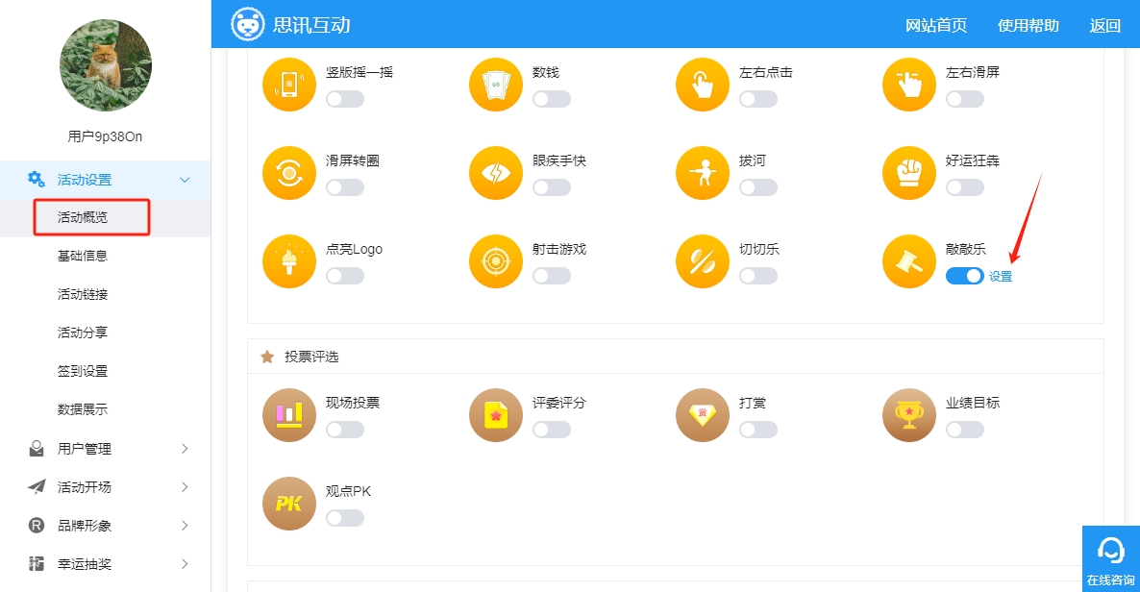The width and height of the screenshot is (1140, 592).
Task: Click the 现场投票 bar chart icon
Action: [289, 415]
